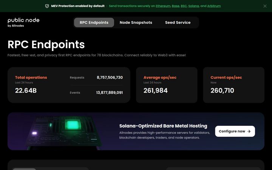Click the glowing green chip illustration

(73, 125)
